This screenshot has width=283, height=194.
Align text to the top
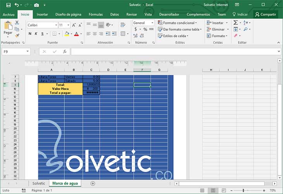88,24
